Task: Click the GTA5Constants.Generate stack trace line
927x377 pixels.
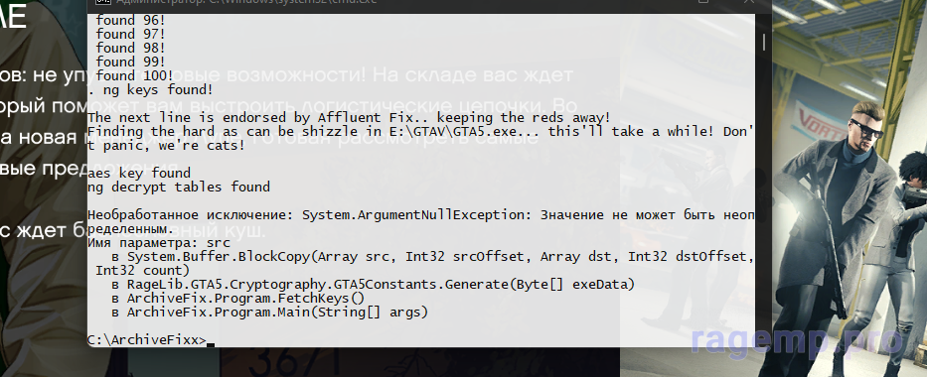Action: [373, 285]
